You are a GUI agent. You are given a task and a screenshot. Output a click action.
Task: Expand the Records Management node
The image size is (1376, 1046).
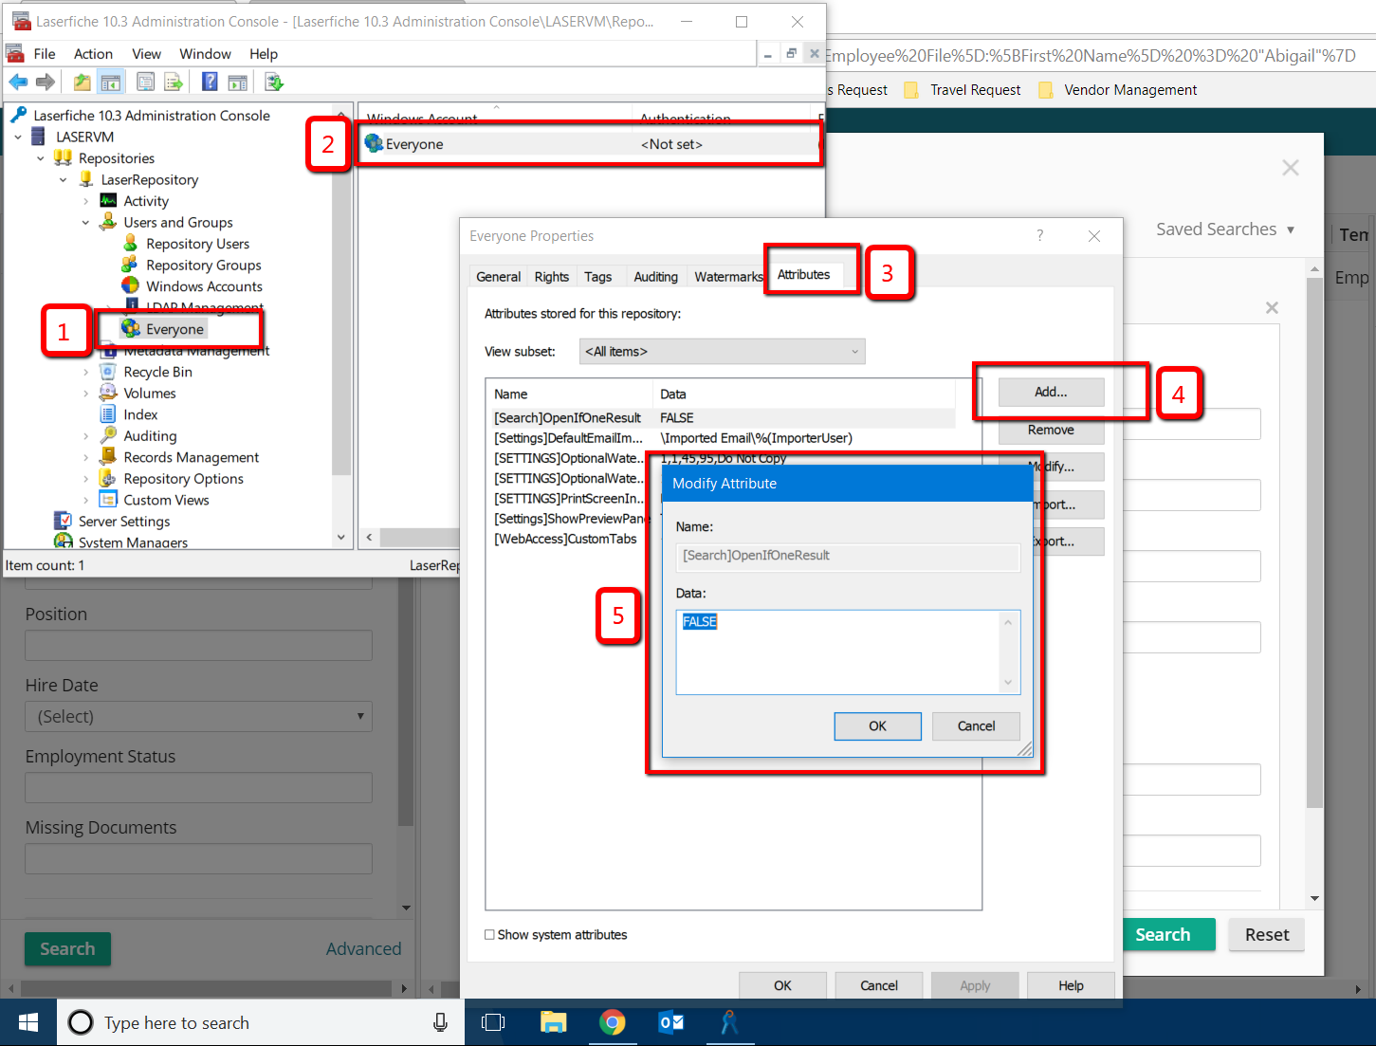coord(86,457)
